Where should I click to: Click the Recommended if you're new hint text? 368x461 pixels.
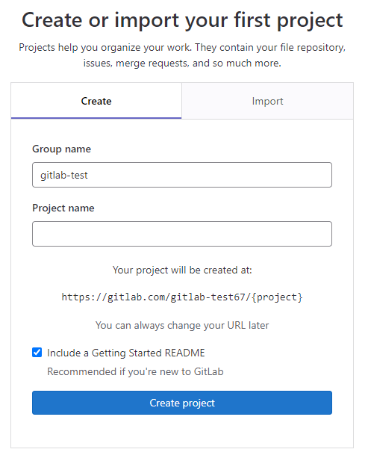click(135, 371)
